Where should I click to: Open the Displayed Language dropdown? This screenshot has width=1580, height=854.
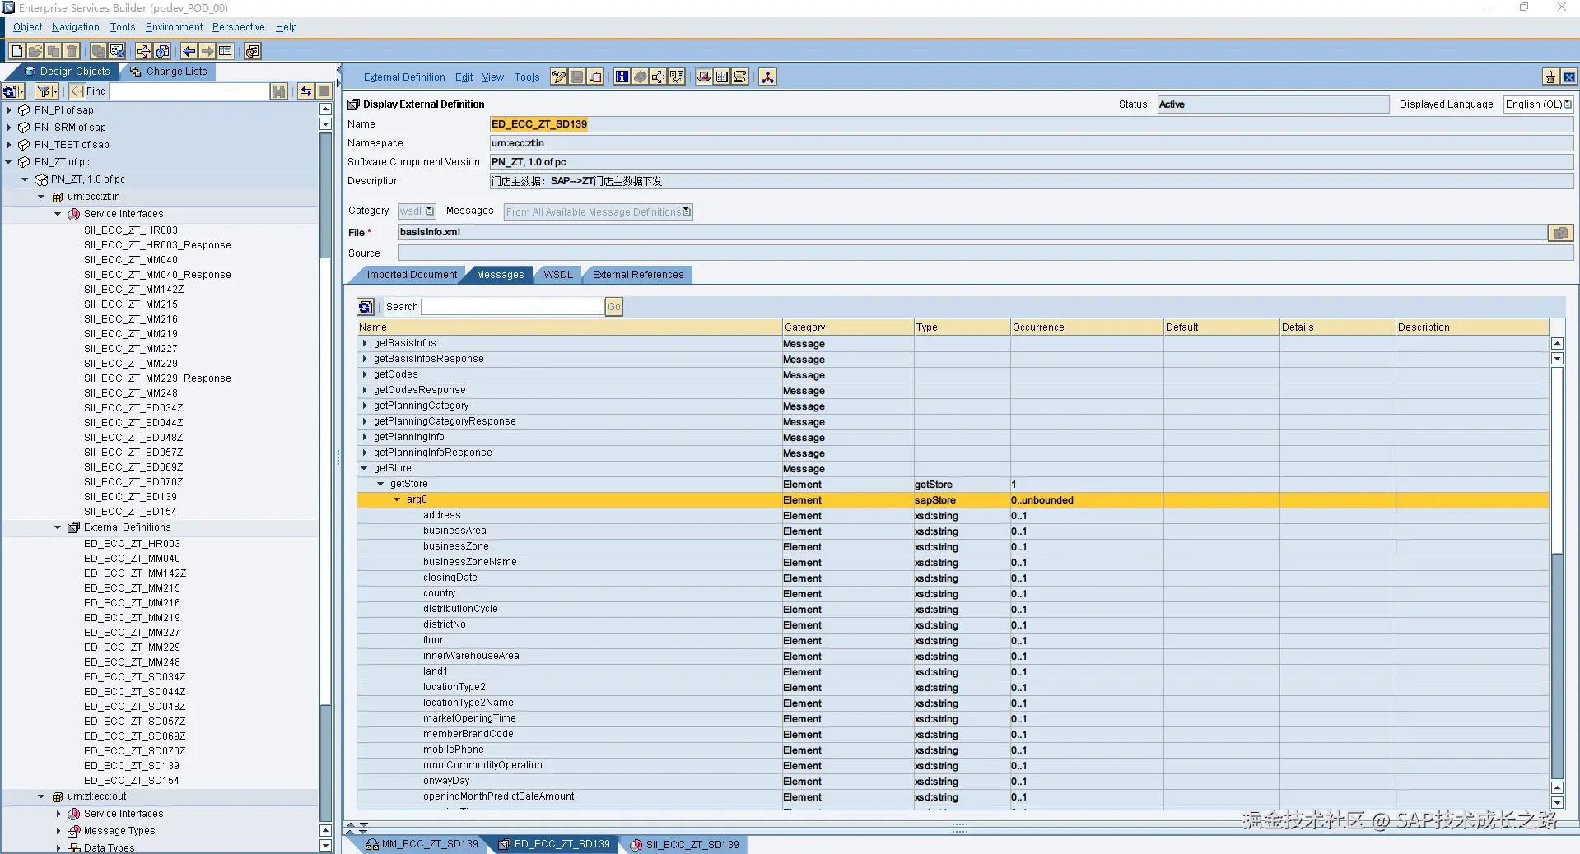(x=1538, y=104)
